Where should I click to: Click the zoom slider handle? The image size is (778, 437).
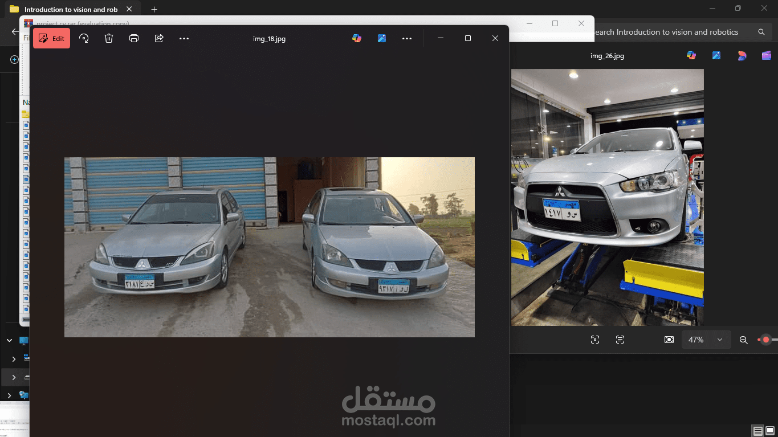coord(764,340)
